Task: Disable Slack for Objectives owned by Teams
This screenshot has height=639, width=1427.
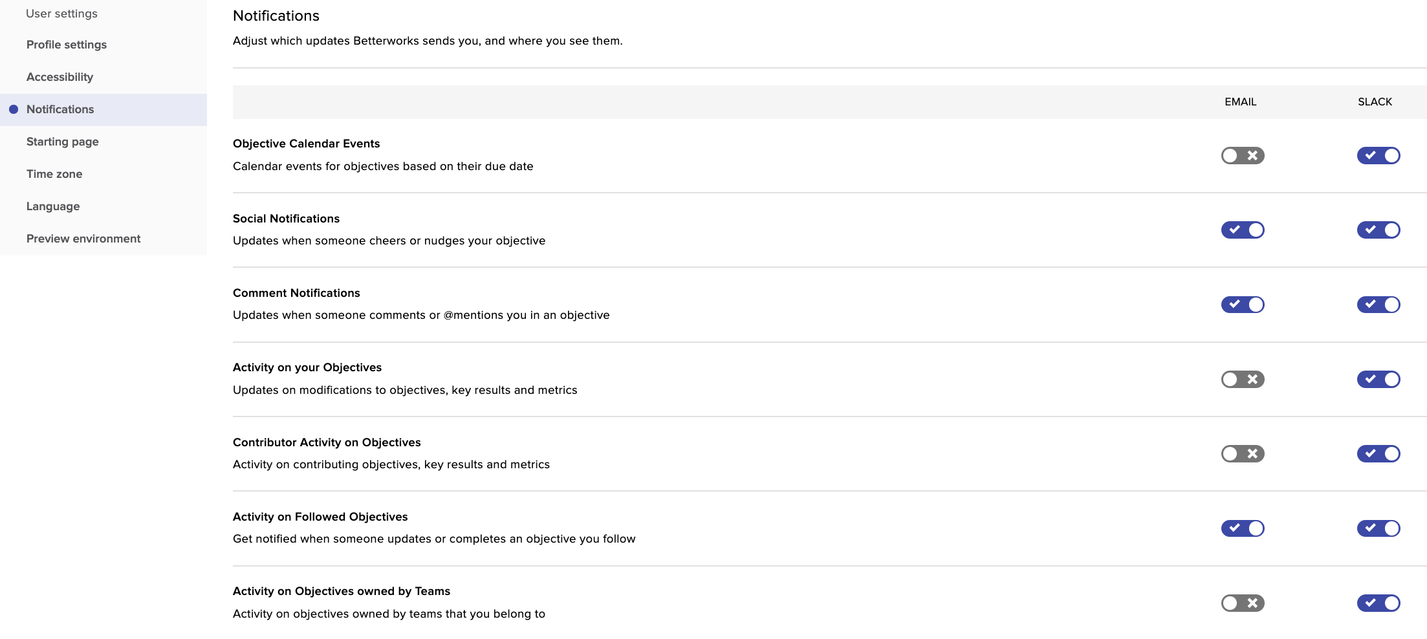Action: pyautogui.click(x=1378, y=603)
